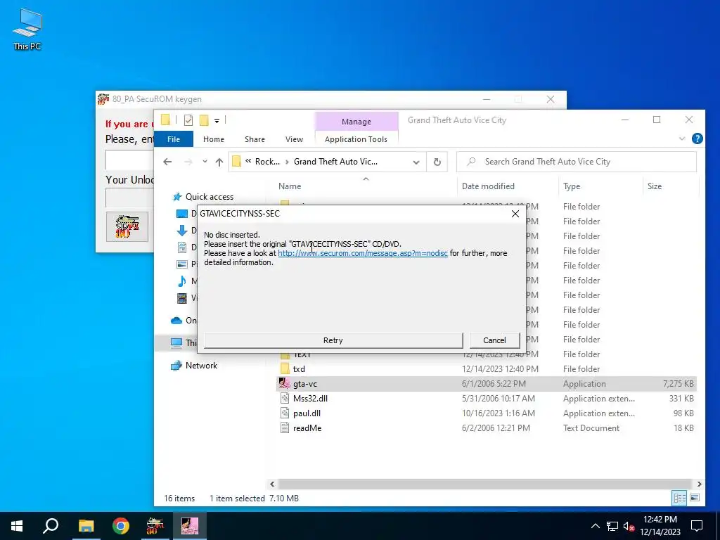Open the File menu in Explorer
720x540 pixels.
[174, 139]
